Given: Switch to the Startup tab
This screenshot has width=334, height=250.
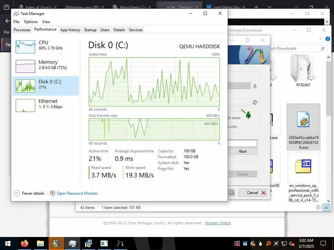Looking at the screenshot, I should coord(90,30).
